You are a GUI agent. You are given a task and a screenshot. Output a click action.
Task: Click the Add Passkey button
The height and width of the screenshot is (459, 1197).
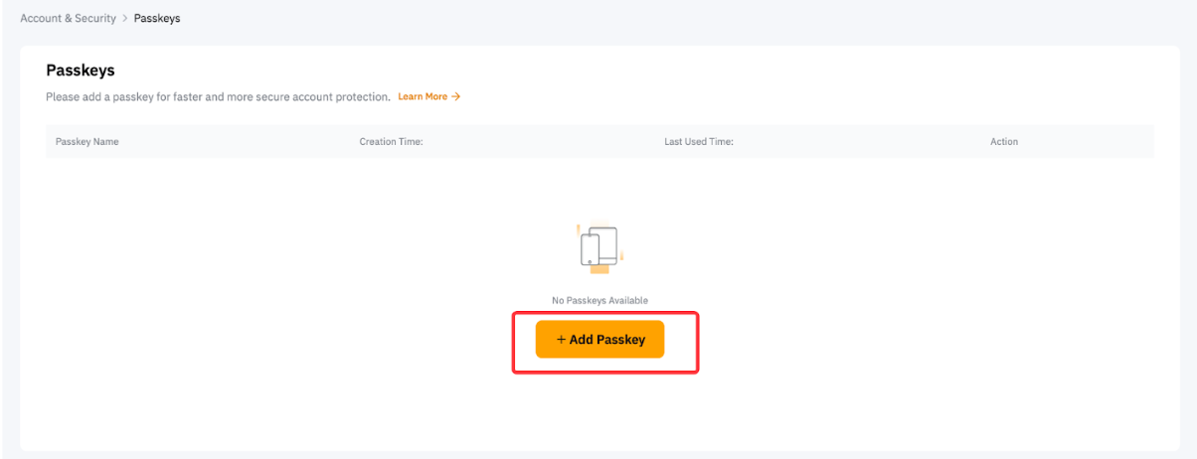tap(599, 340)
